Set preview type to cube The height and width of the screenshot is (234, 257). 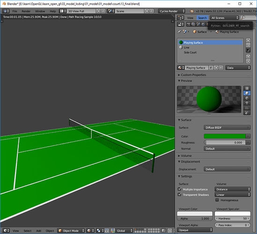coord(247,98)
